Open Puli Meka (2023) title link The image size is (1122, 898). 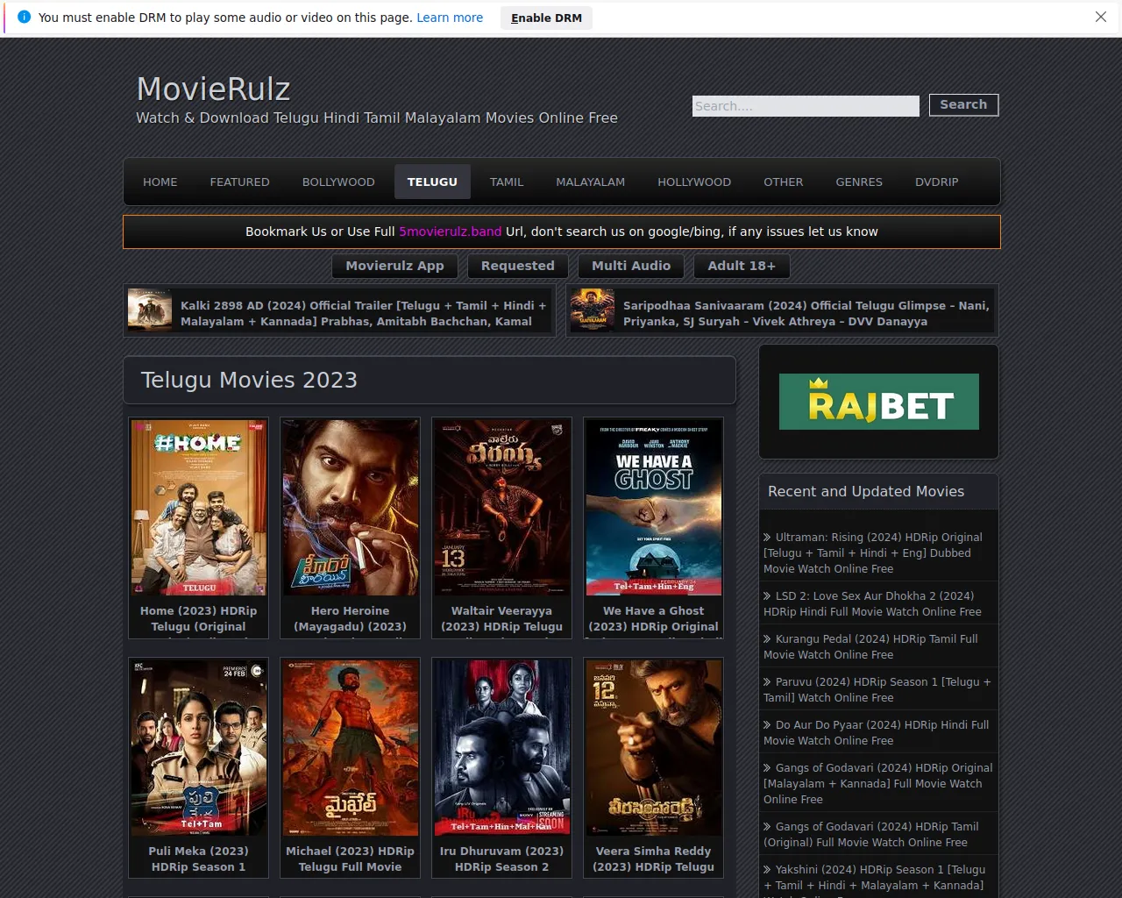pos(199,859)
